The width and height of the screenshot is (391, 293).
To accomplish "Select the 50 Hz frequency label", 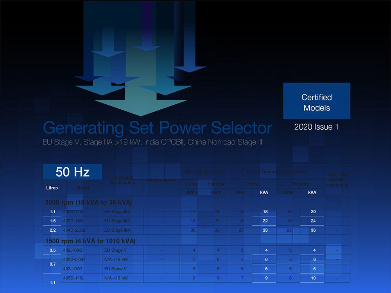I will [x=72, y=172].
